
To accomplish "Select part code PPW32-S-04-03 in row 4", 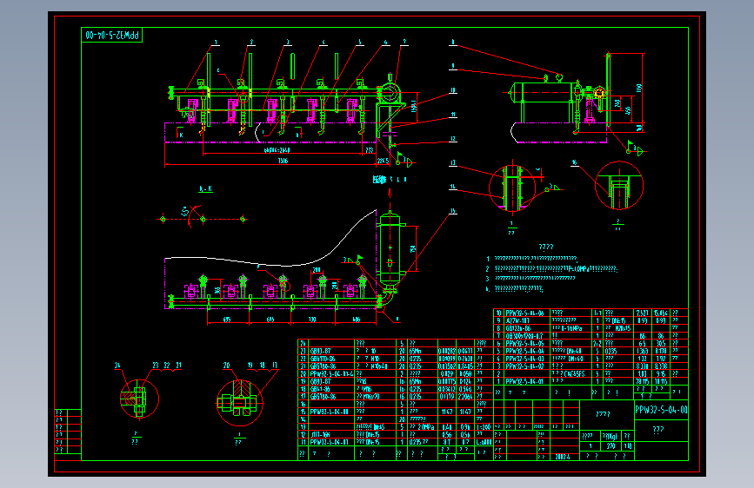I will [524, 359].
